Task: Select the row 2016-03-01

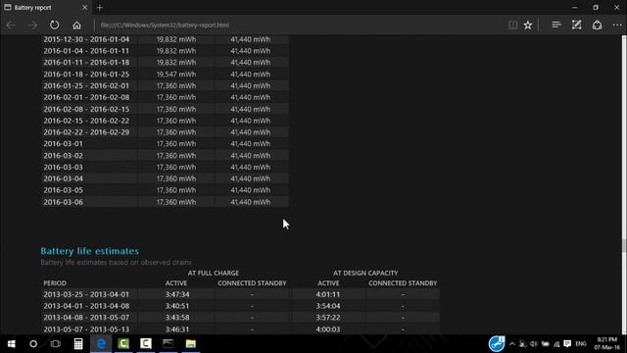Action: pos(165,144)
